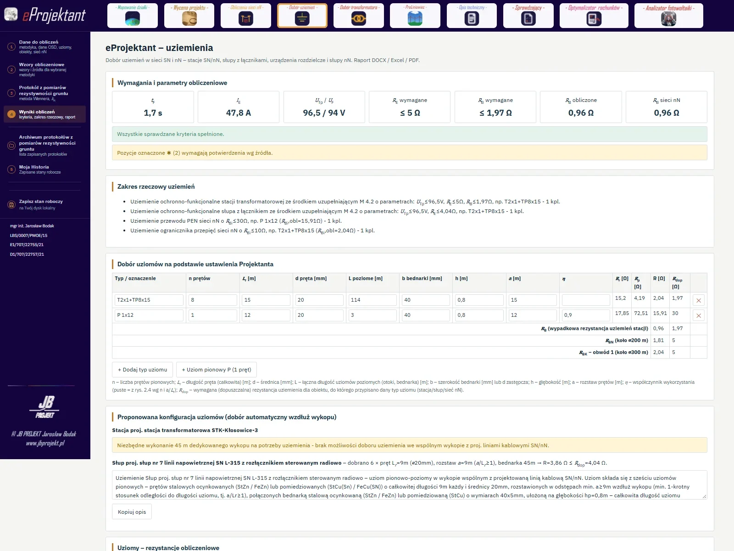The width and height of the screenshot is (734, 551).
Task: Open the Opis techniczny module
Action: click(472, 16)
